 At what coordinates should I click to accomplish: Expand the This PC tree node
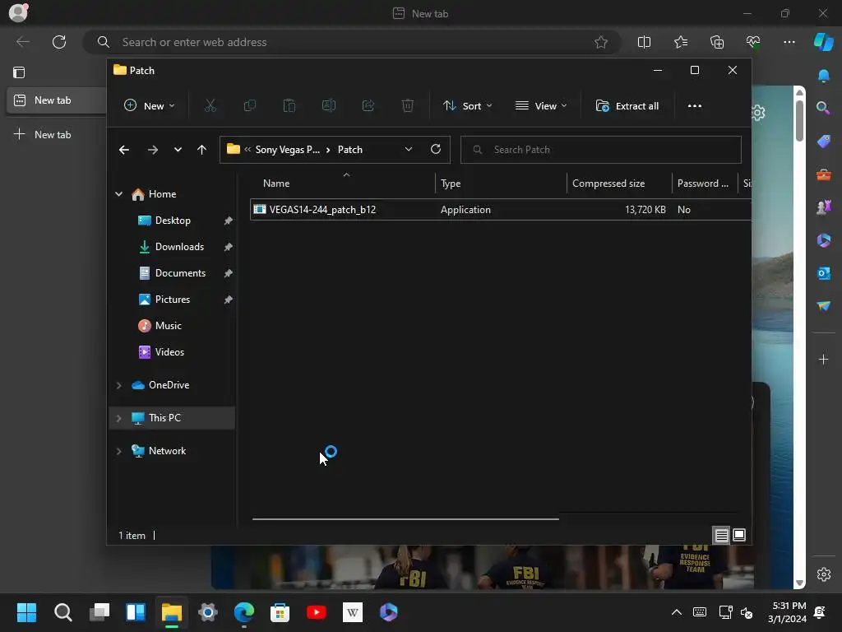(118, 418)
